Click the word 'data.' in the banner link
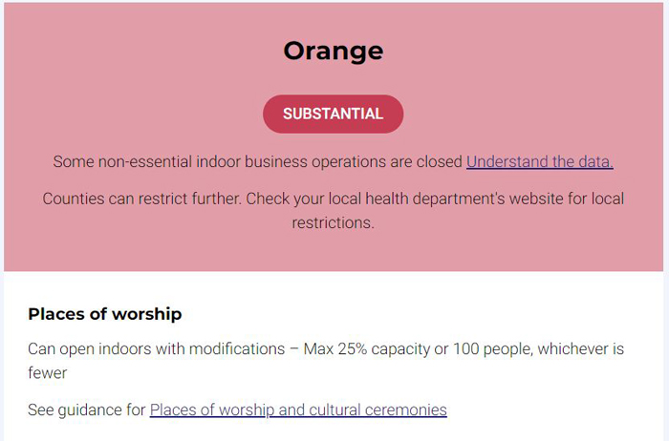Screen dimensions: 669x441 pos(595,162)
